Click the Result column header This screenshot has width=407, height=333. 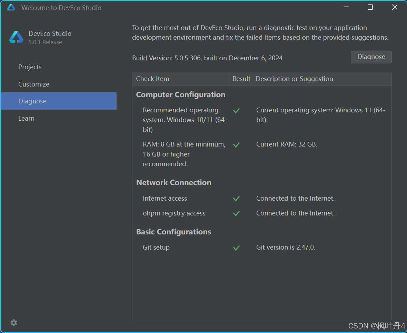tap(241, 79)
